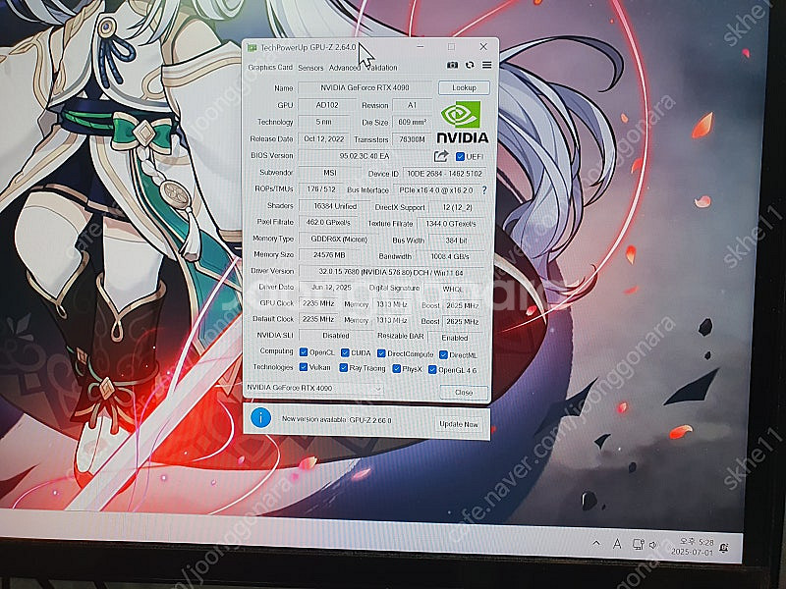Click the BIOS export share icon
The height and width of the screenshot is (589, 786).
pyautogui.click(x=440, y=156)
